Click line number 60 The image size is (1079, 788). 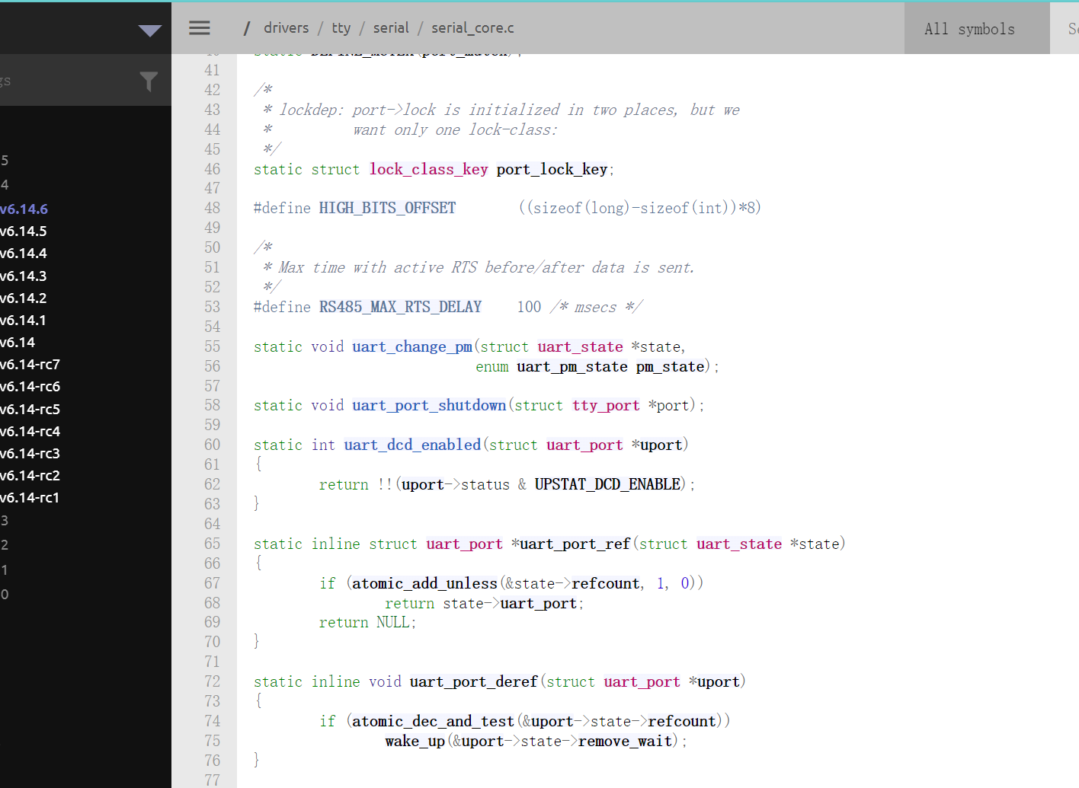coord(212,445)
